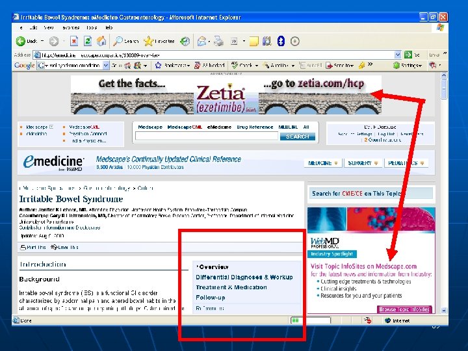
Task: Click Google toolbar Bookmarks star
Action: pos(158,66)
